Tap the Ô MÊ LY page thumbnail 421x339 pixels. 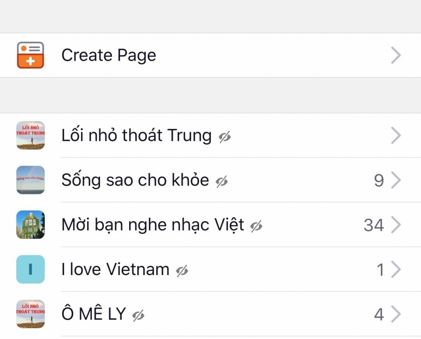[30, 314]
